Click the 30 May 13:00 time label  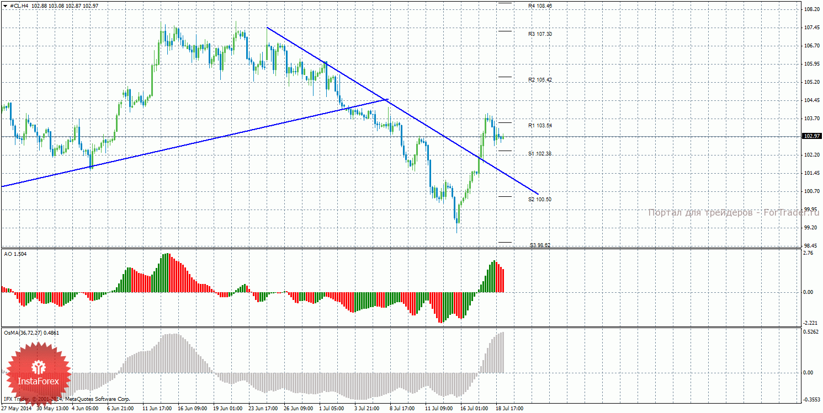tap(51, 409)
